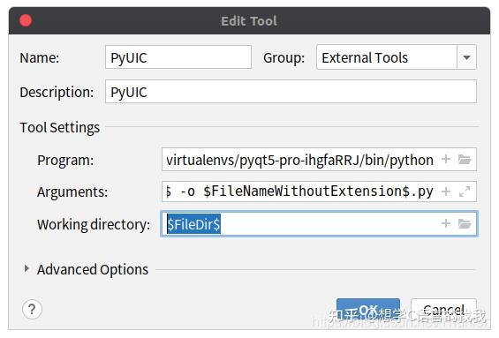The height and width of the screenshot is (338, 499).
Task: Insert macro in Program field plus icon
Action: point(446,159)
